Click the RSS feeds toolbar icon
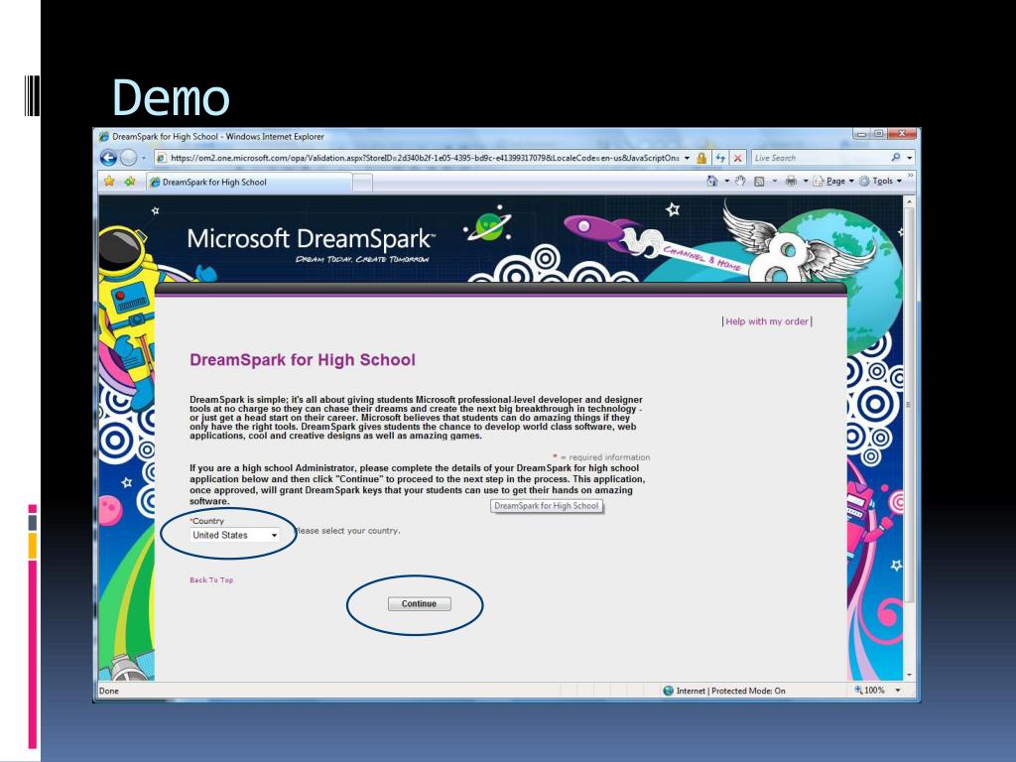Image resolution: width=1016 pixels, height=762 pixels. [x=759, y=182]
